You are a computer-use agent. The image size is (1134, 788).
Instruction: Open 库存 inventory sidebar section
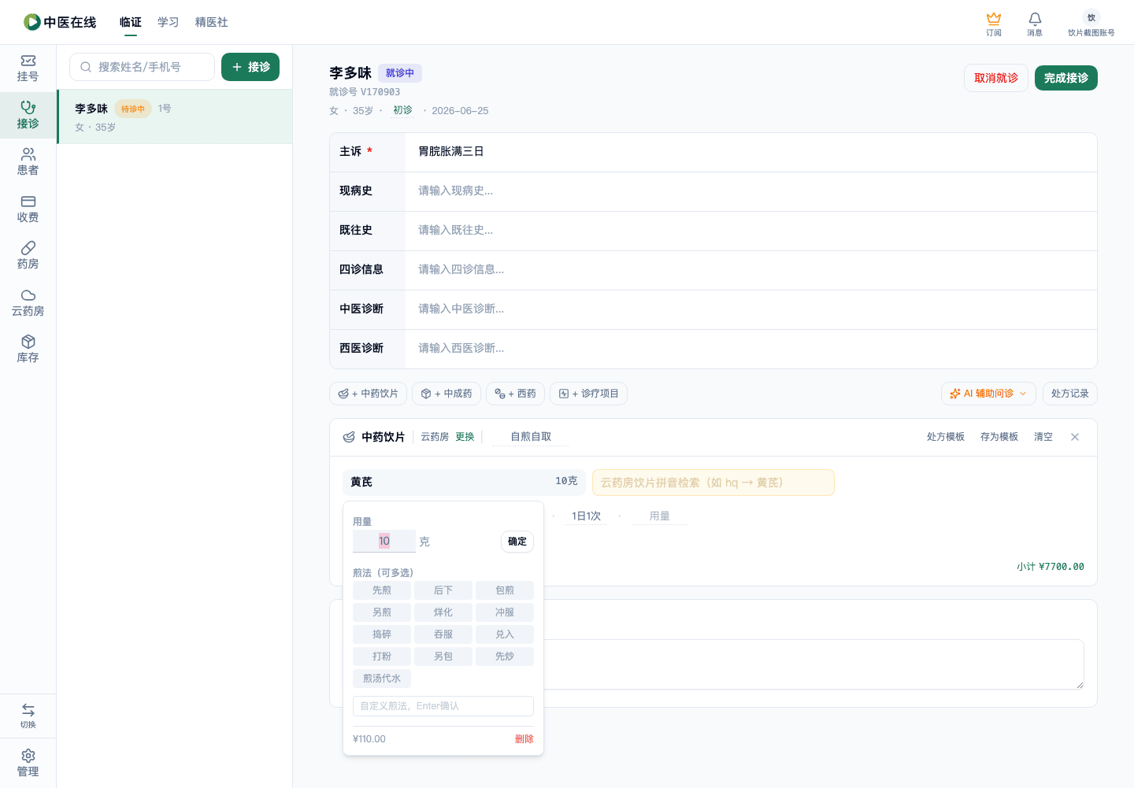click(28, 350)
